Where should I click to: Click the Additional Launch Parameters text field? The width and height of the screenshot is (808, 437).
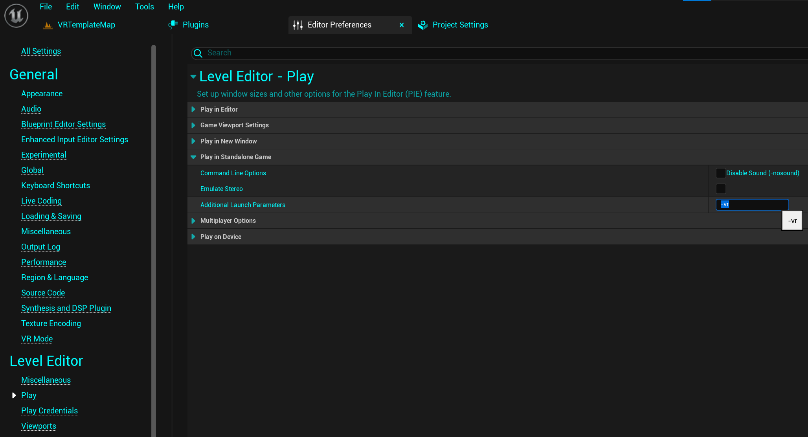click(x=752, y=205)
